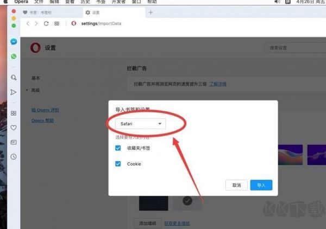Open WhatsApp in the Opera sidebar
Screen dimensions: 326x229
tap(14, 56)
